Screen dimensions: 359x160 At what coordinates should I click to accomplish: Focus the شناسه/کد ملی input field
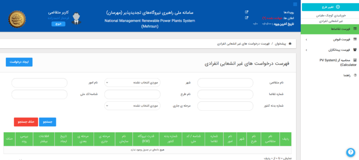(x=39, y=94)
